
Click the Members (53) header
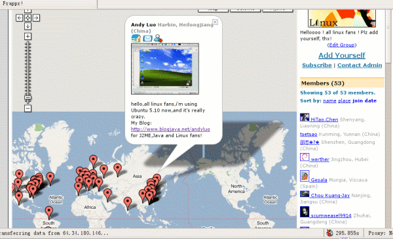(x=342, y=83)
